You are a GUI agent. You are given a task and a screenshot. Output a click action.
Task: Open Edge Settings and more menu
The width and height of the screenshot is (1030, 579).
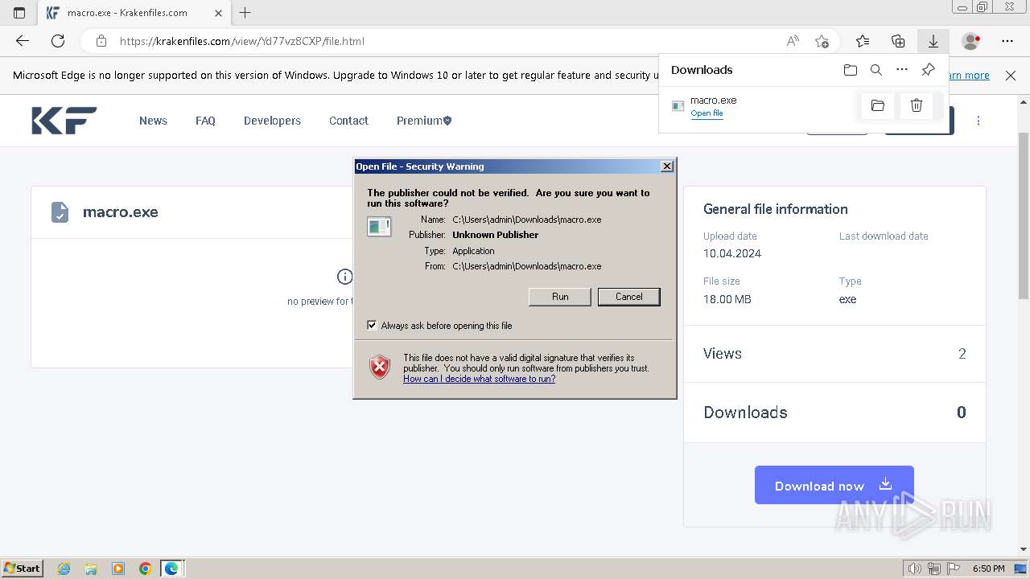[x=1007, y=41]
